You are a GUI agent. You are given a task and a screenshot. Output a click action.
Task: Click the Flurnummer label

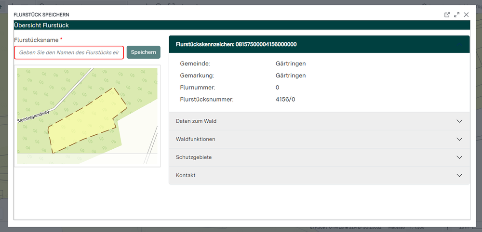198,88
